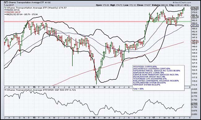Select the FedEx Corp 13.60% holding row
Screen dimensions: 201x120
click(x=145, y=66)
